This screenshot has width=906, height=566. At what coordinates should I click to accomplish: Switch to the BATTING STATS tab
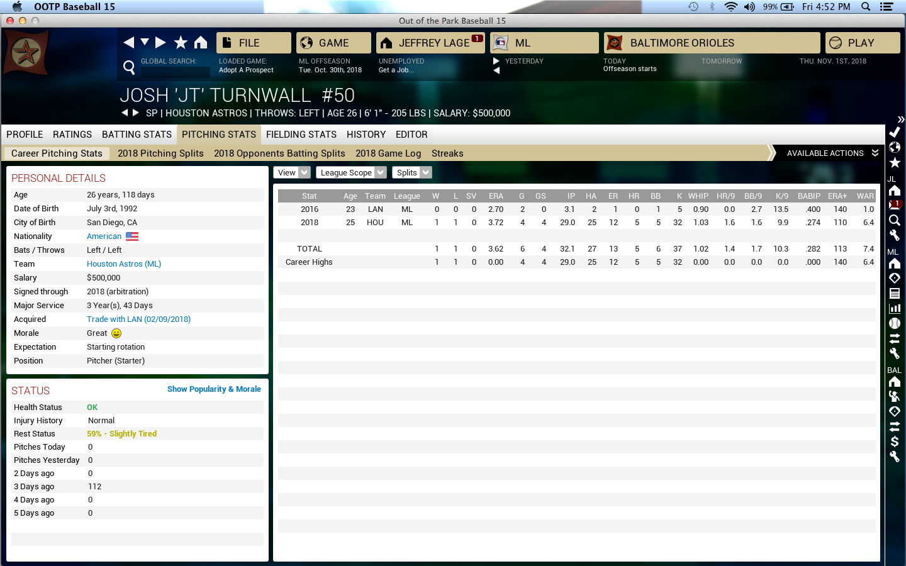click(137, 135)
